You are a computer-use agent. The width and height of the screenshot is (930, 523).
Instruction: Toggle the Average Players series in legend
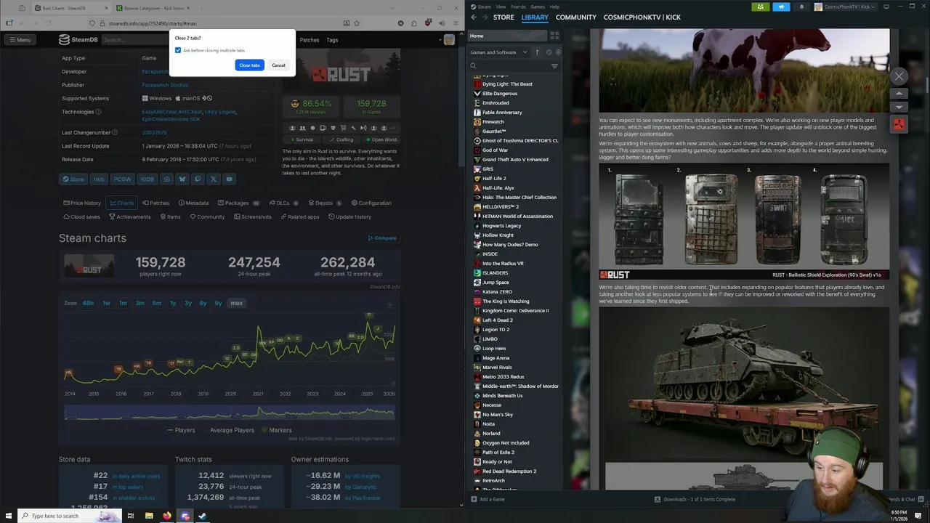click(x=227, y=430)
